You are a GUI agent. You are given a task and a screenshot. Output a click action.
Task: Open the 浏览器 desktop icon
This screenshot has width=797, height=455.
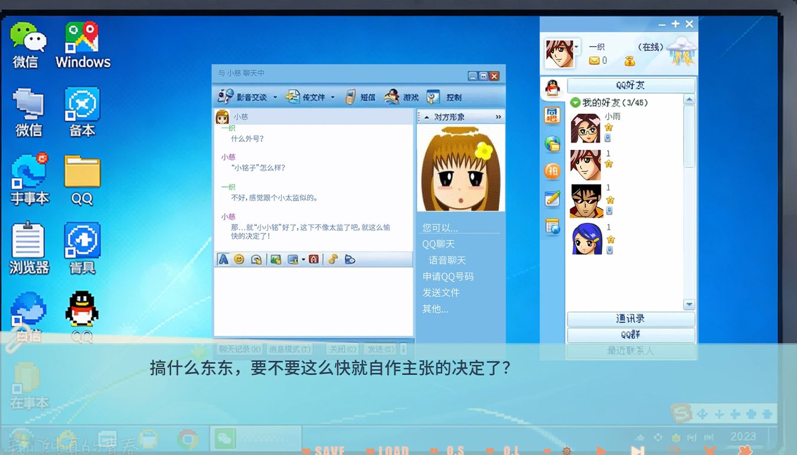29,248
